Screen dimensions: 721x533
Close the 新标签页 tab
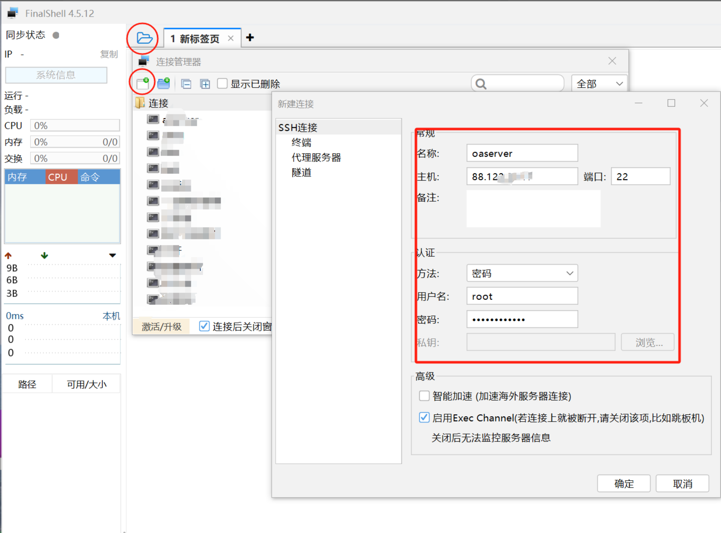231,38
